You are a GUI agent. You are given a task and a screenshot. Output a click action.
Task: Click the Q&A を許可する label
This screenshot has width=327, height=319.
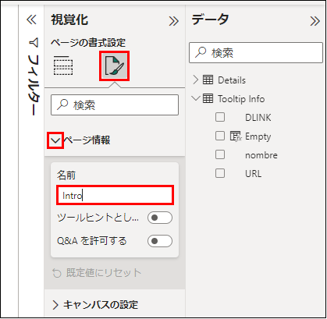click(x=92, y=241)
